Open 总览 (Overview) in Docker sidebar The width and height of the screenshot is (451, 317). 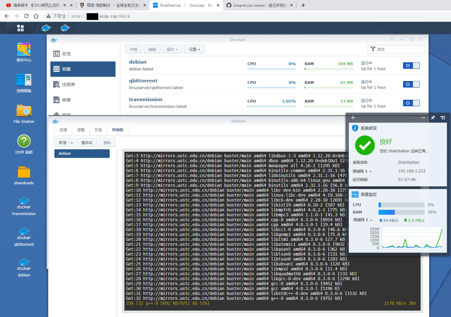(83, 54)
